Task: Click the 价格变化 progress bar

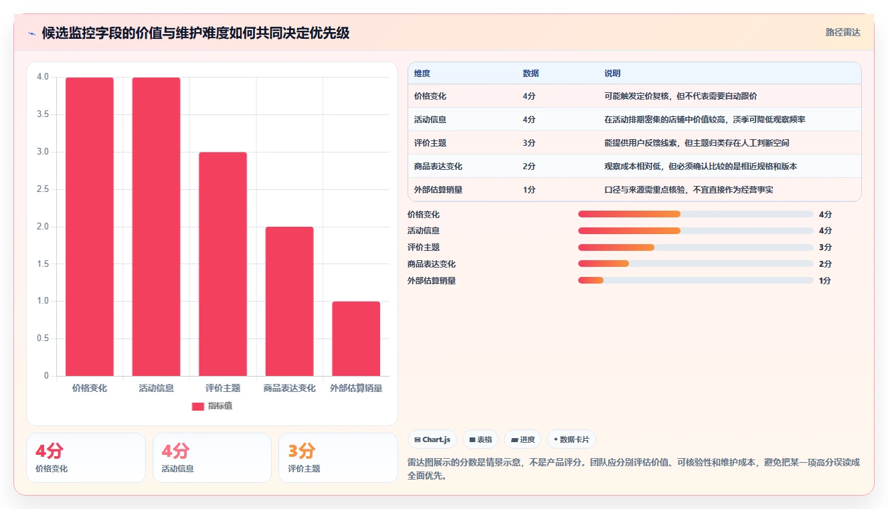Action: 696,214
